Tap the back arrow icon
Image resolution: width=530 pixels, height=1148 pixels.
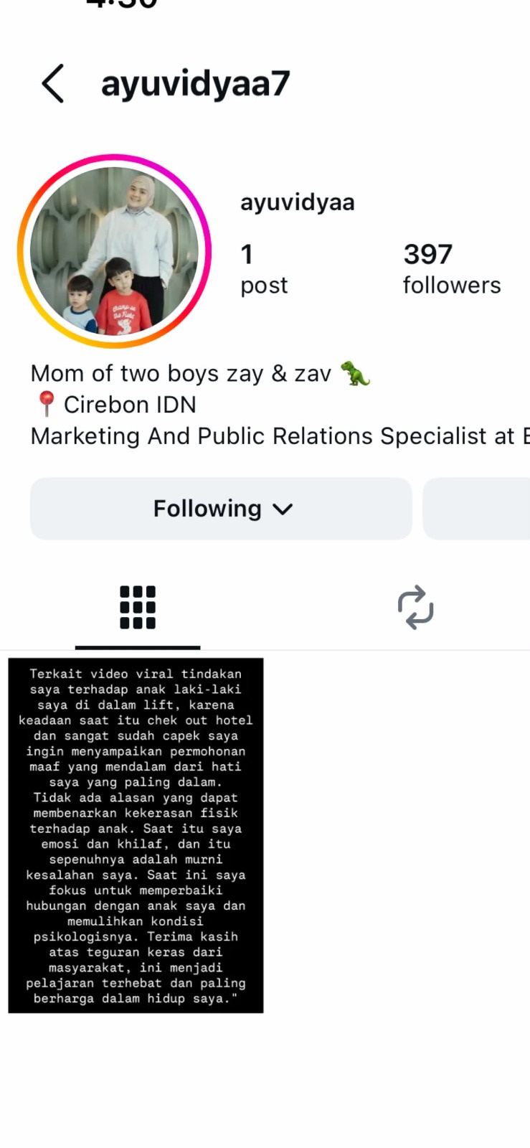[x=53, y=83]
